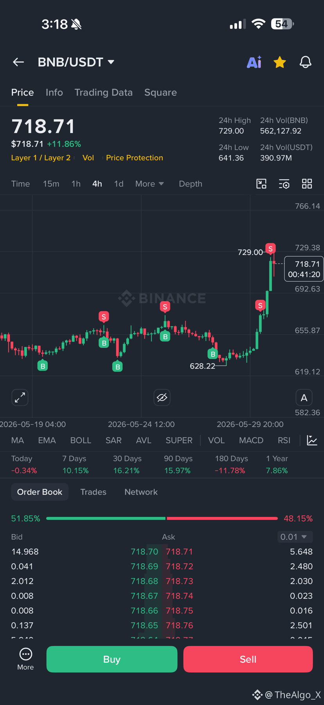Open the chart drawing tools icon
Image resolution: width=324 pixels, height=705 pixels.
[x=261, y=184]
